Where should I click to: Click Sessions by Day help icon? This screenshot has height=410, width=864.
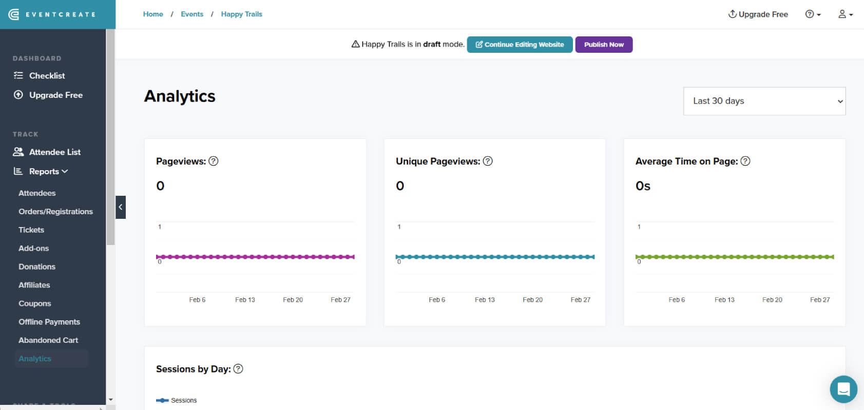click(238, 368)
